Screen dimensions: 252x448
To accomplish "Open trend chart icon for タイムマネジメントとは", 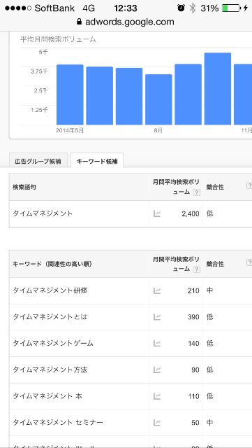I will tap(157, 317).
